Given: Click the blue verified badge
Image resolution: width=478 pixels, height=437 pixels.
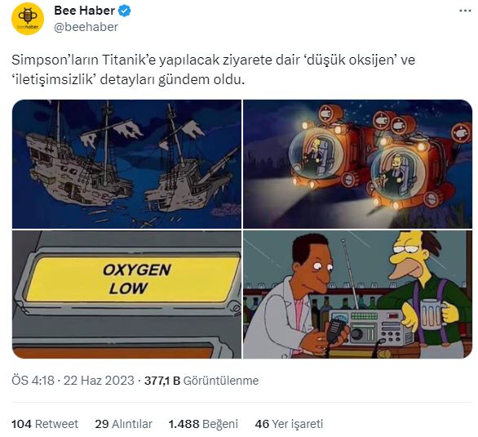Looking at the screenshot, I should click(124, 11).
